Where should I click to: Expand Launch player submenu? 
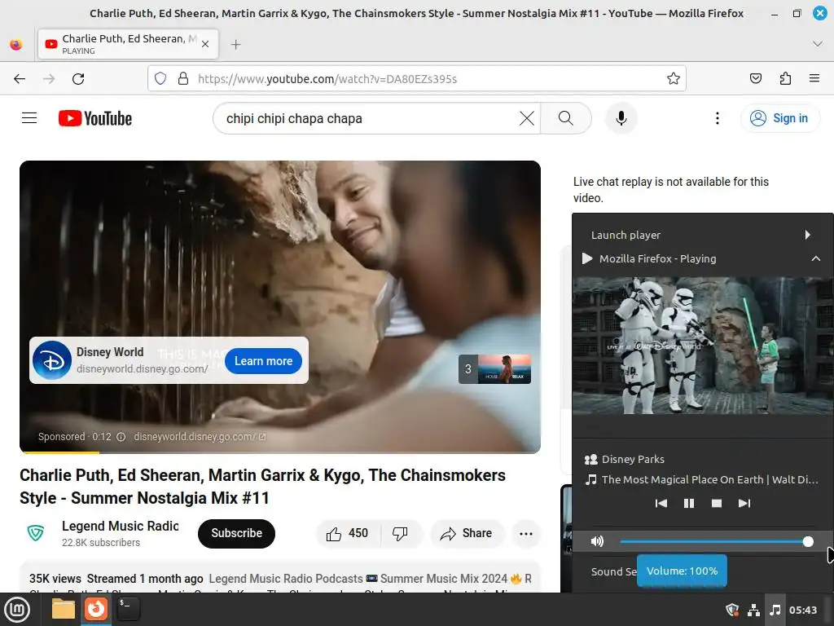pos(702,235)
